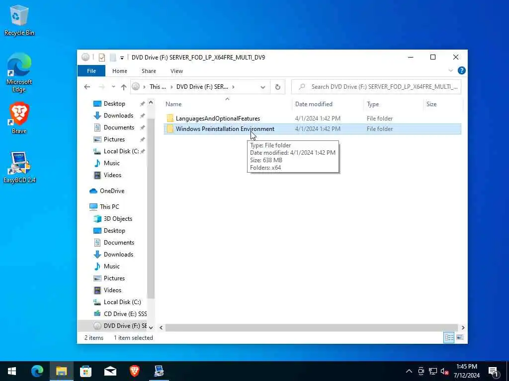509x381 pixels.
Task: Open 3D Objects under This PC
Action: (117, 219)
